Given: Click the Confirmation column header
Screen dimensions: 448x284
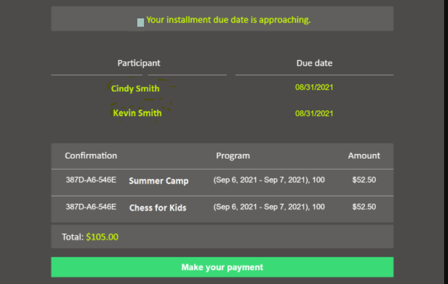Looking at the screenshot, I should 91,155.
